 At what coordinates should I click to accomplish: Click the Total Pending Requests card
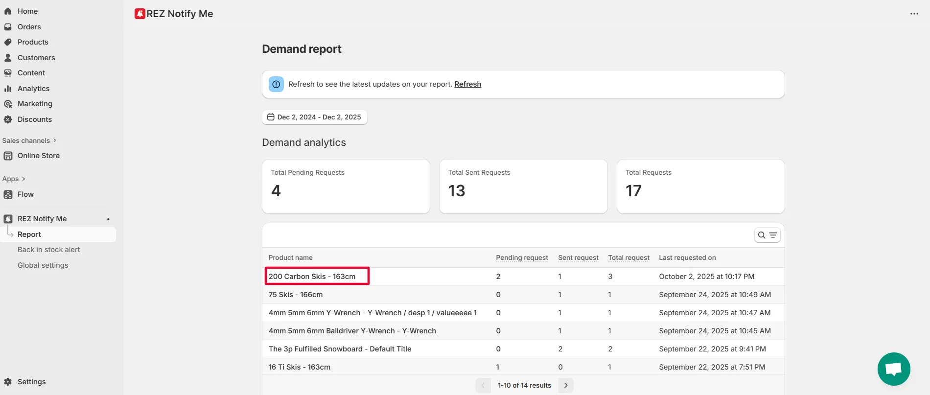coord(346,186)
